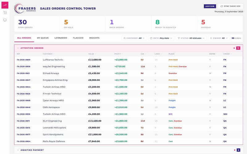Open order FA-2026-0868

[x=23, y=100]
